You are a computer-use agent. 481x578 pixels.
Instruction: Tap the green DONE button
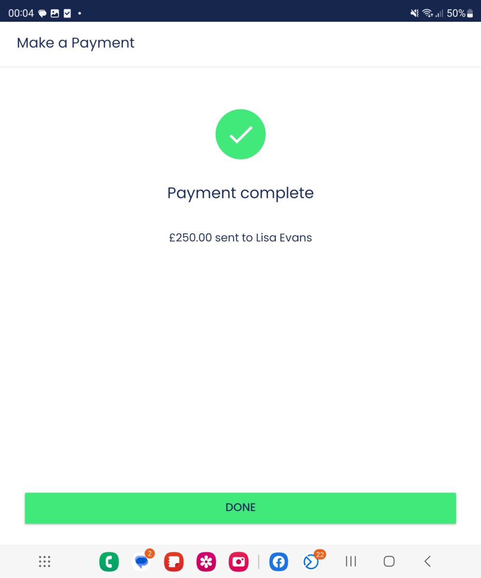click(240, 508)
